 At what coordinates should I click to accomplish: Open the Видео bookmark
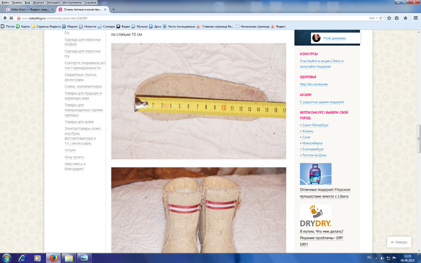[x=123, y=26]
